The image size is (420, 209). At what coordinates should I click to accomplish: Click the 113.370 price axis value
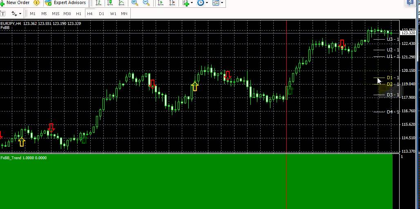coord(409,151)
